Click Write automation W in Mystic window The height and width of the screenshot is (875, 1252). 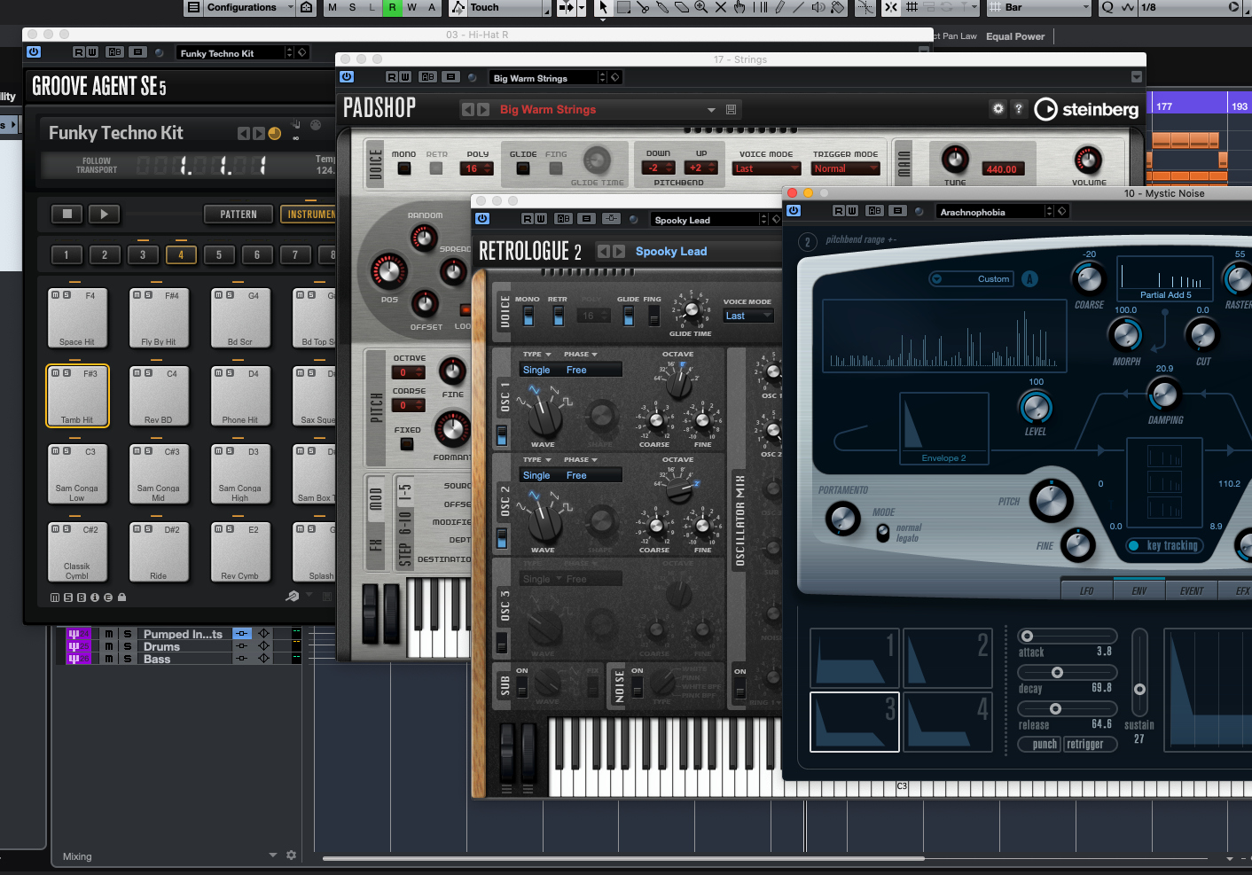[x=852, y=211]
